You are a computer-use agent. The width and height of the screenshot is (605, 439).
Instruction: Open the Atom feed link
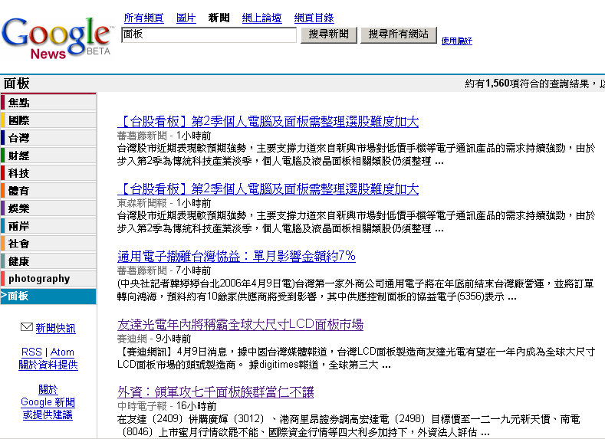pyautogui.click(x=62, y=352)
